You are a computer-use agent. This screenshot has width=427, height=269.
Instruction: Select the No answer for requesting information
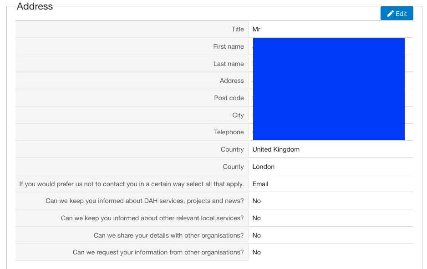tap(257, 252)
